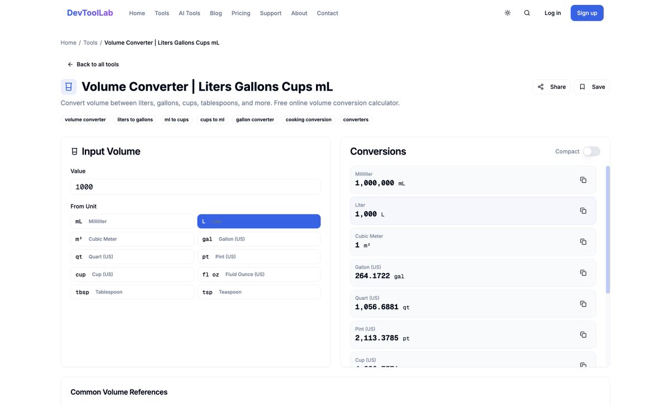Copy the Gallon (US) conversion value

[583, 273]
